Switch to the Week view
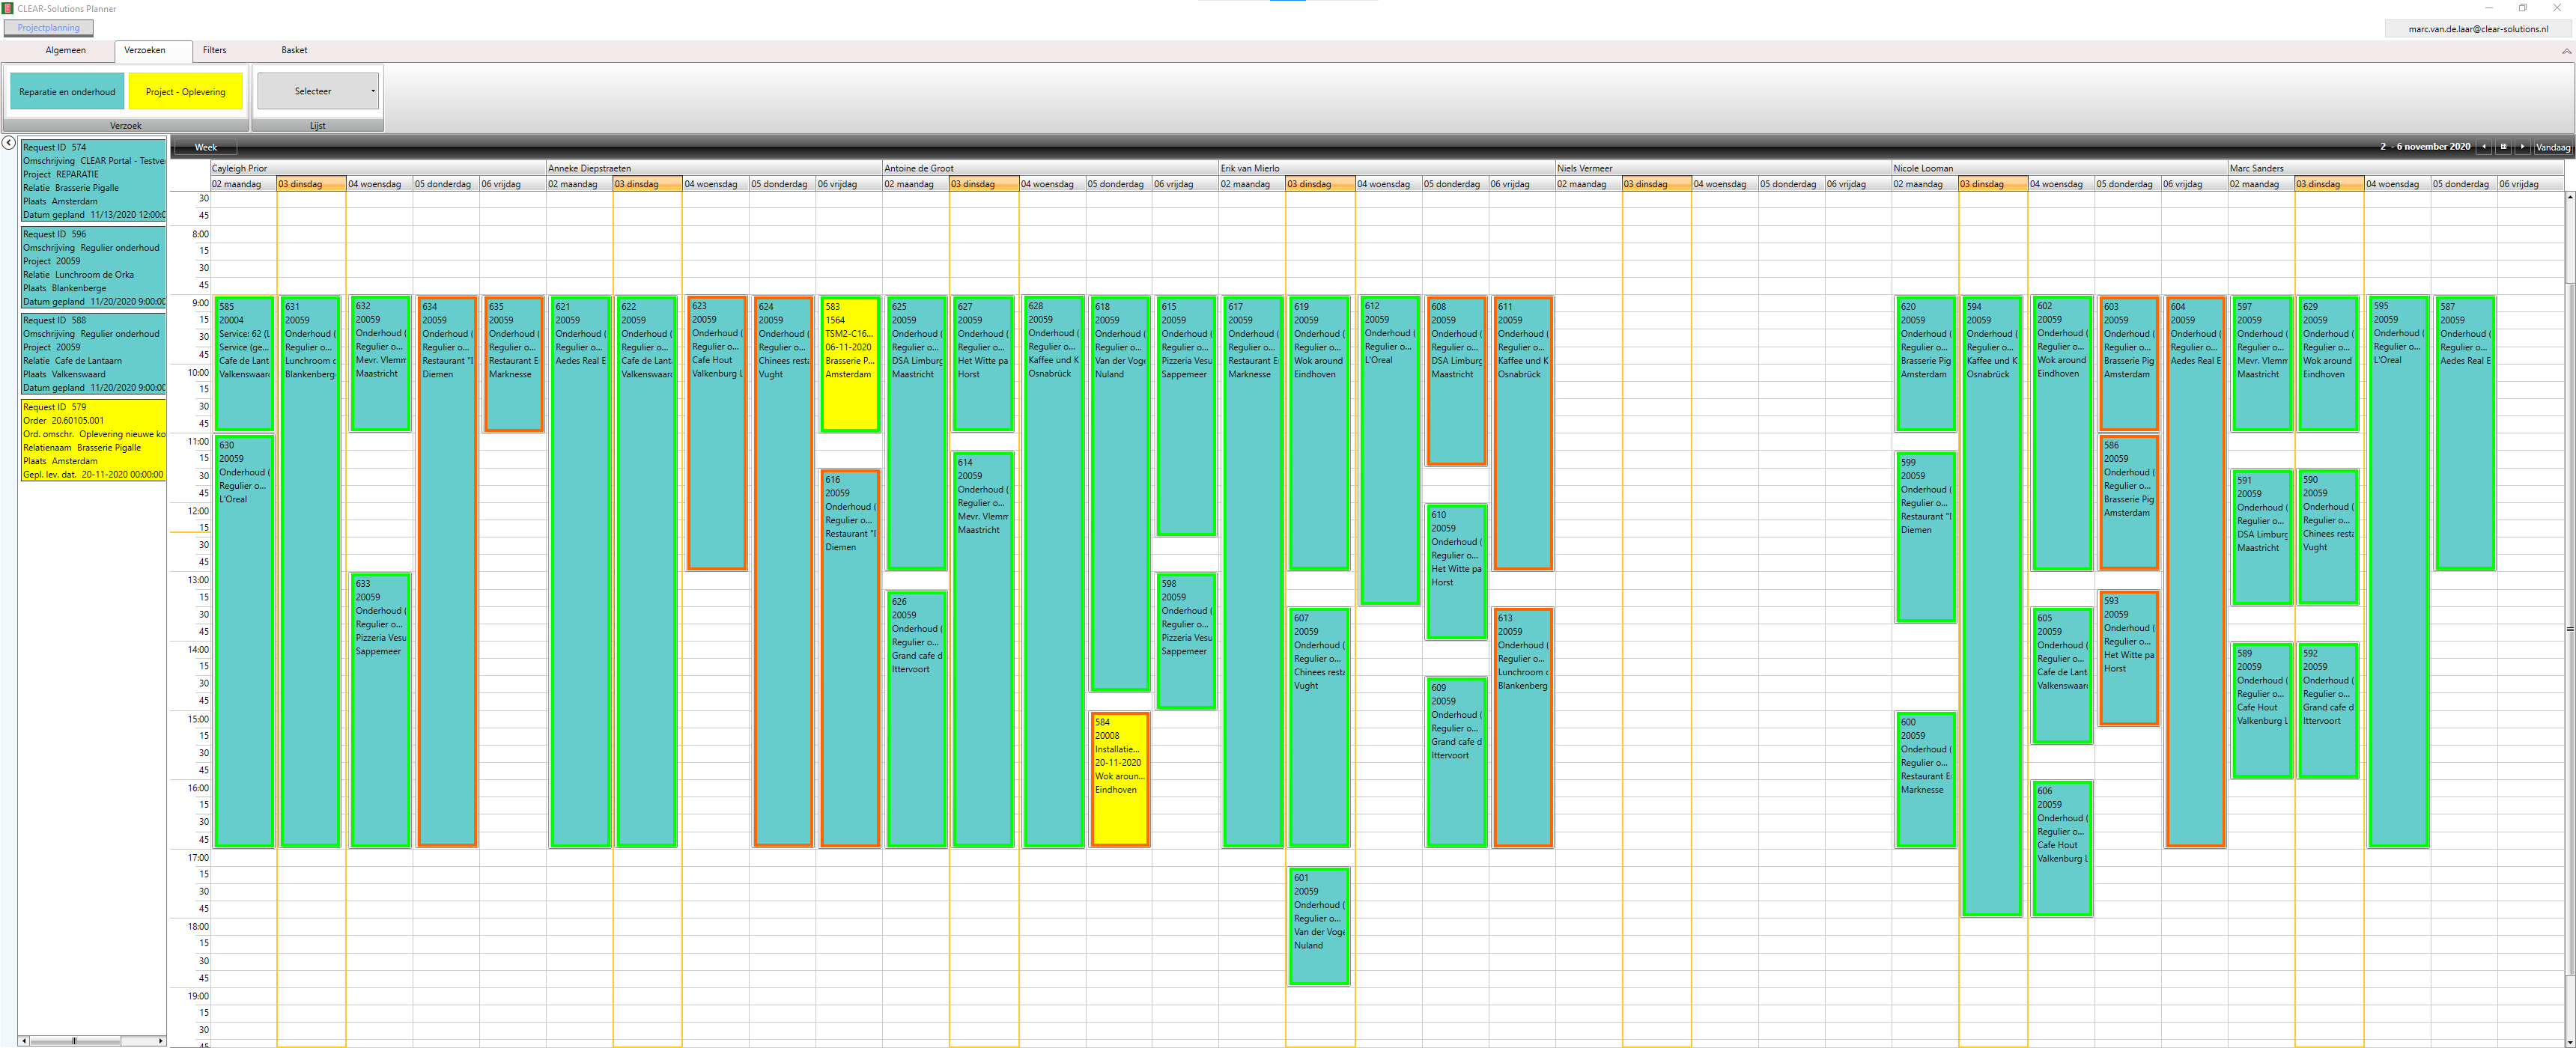2576x1048 pixels. [205, 147]
